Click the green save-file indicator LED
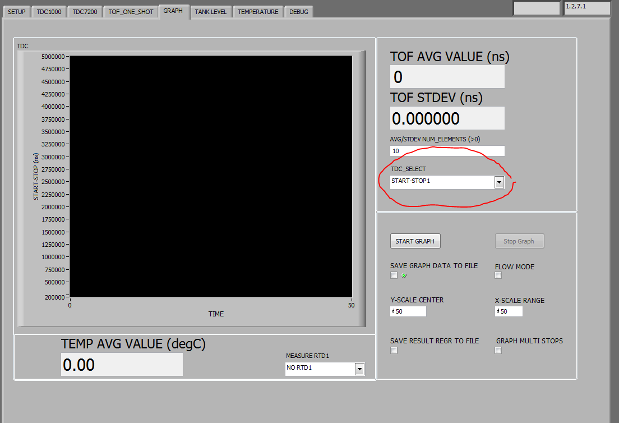The height and width of the screenshot is (423, 619). (x=404, y=275)
